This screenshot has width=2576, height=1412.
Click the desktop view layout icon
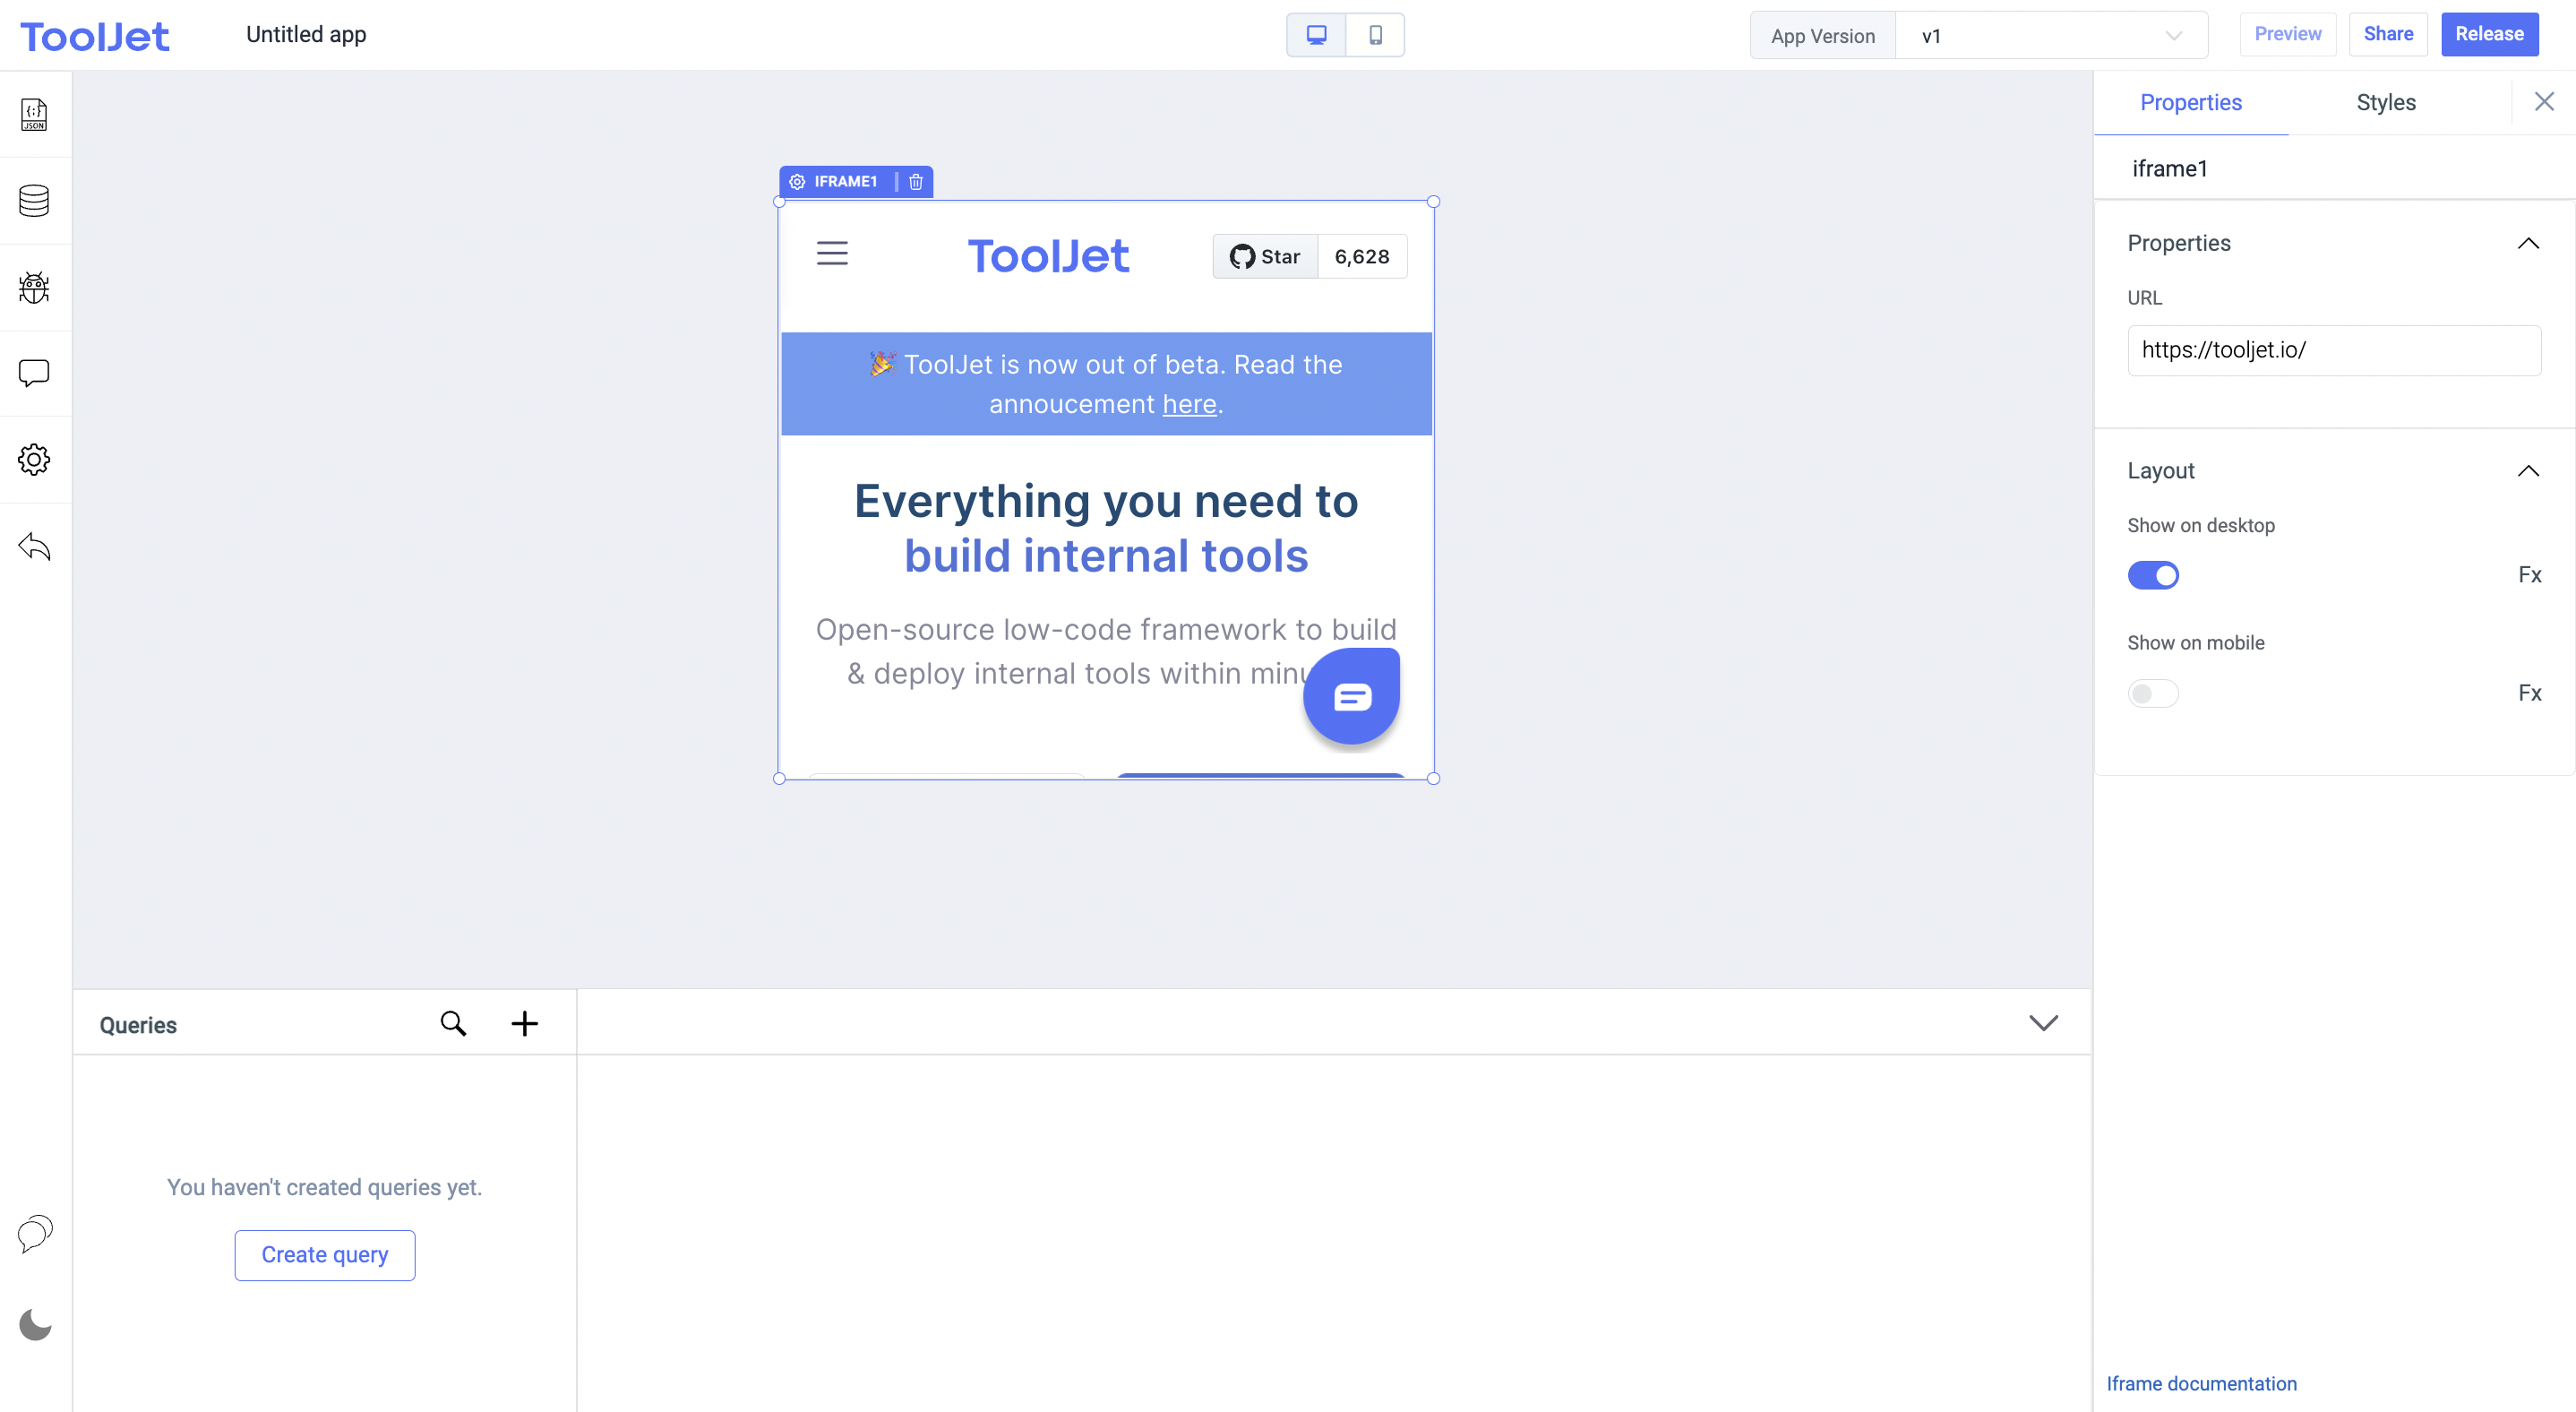click(1318, 33)
